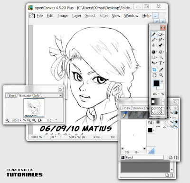Viewport: 190px width, 183px height.
Task: Click the trash icon in the bottom panel
Action: click(x=171, y=175)
